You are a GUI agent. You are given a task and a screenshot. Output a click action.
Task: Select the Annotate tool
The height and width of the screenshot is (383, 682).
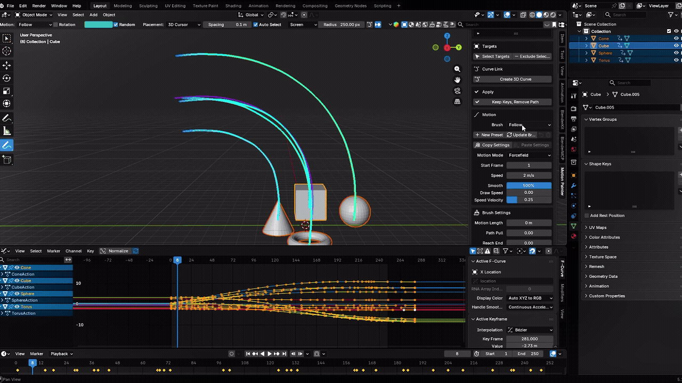pos(7,118)
